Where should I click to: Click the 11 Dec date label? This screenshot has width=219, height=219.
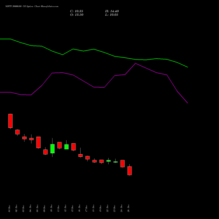pos(58,208)
